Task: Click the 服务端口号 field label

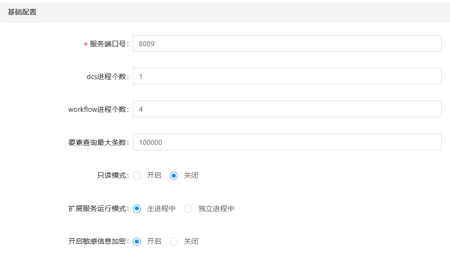Action: (x=109, y=44)
